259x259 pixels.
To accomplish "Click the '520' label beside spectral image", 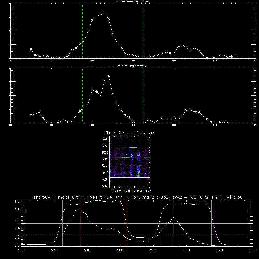I will (x=105, y=179).
